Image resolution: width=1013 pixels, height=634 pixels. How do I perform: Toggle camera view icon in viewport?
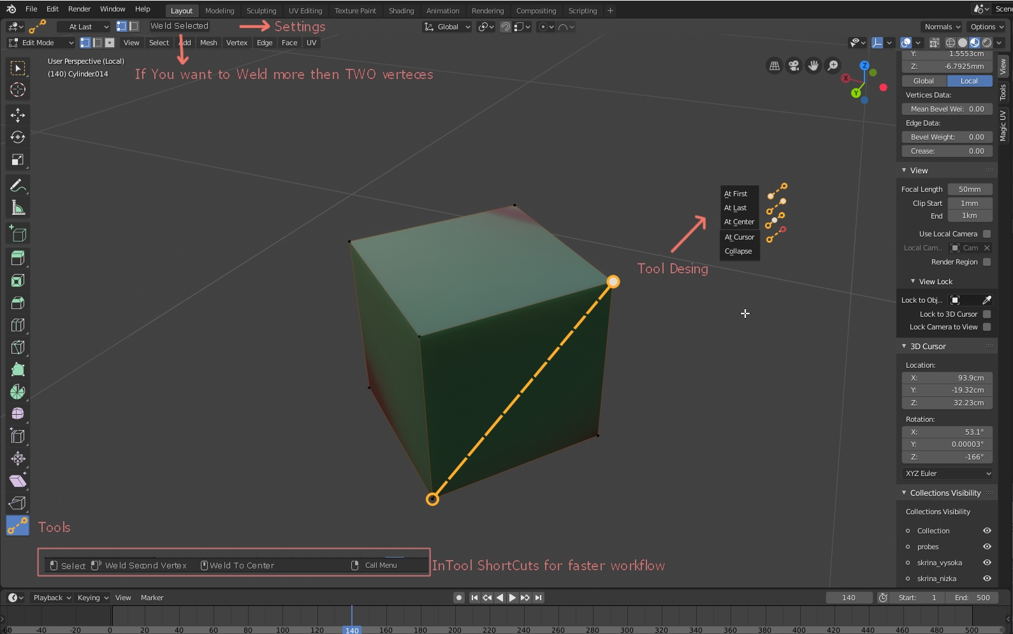(794, 66)
